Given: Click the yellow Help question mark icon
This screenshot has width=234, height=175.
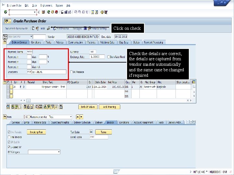Looking at the screenshot, I should (x=102, y=12).
